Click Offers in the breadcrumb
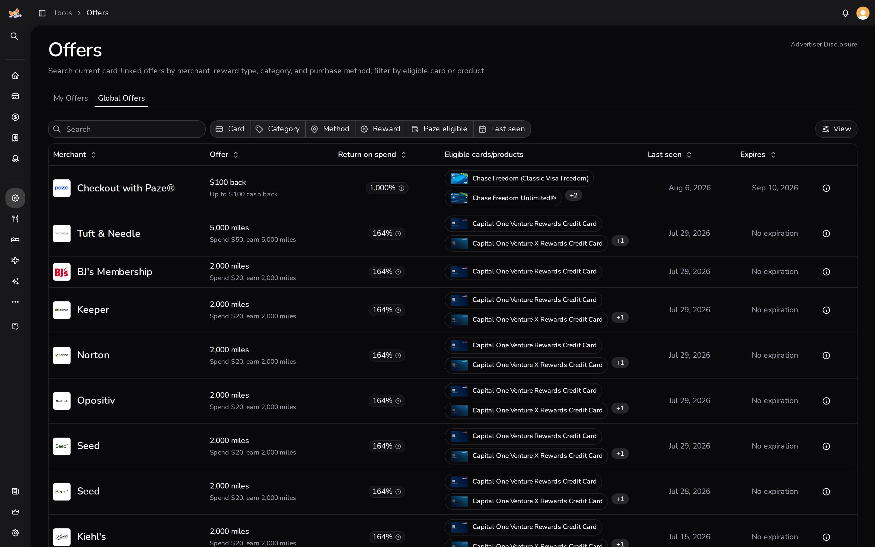The height and width of the screenshot is (547, 875). 98,13
